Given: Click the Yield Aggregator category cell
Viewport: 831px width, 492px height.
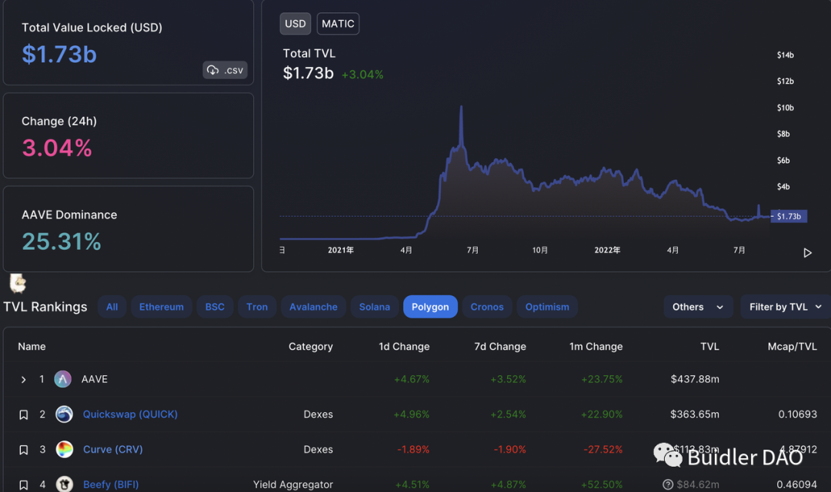Looking at the screenshot, I should click(293, 484).
